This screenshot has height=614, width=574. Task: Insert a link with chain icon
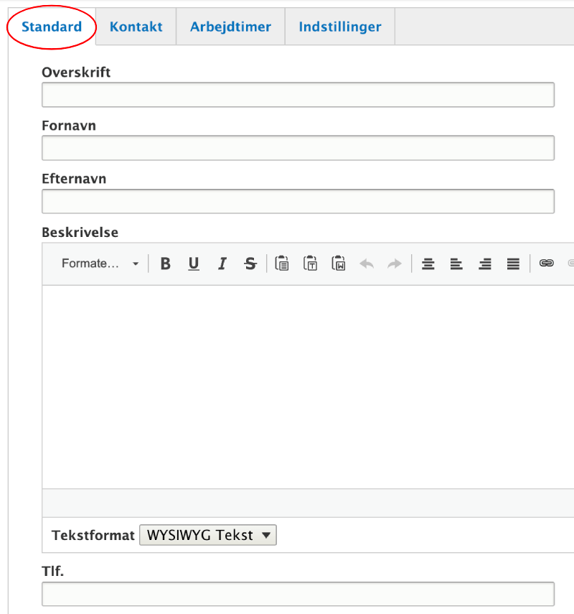[x=547, y=264]
